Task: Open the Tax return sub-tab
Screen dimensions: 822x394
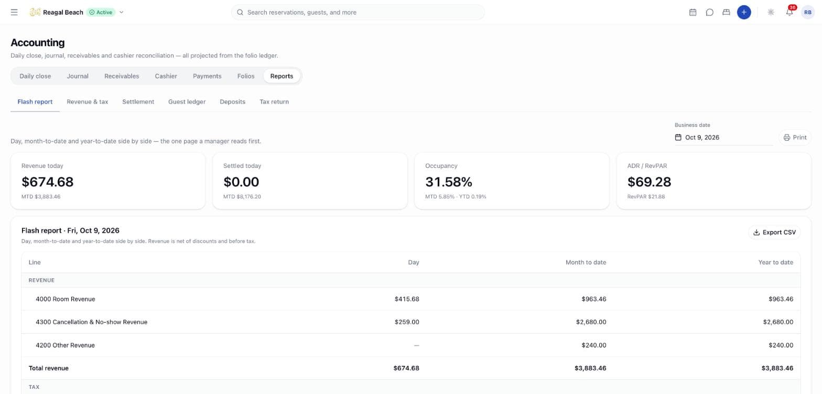Action: pos(274,102)
